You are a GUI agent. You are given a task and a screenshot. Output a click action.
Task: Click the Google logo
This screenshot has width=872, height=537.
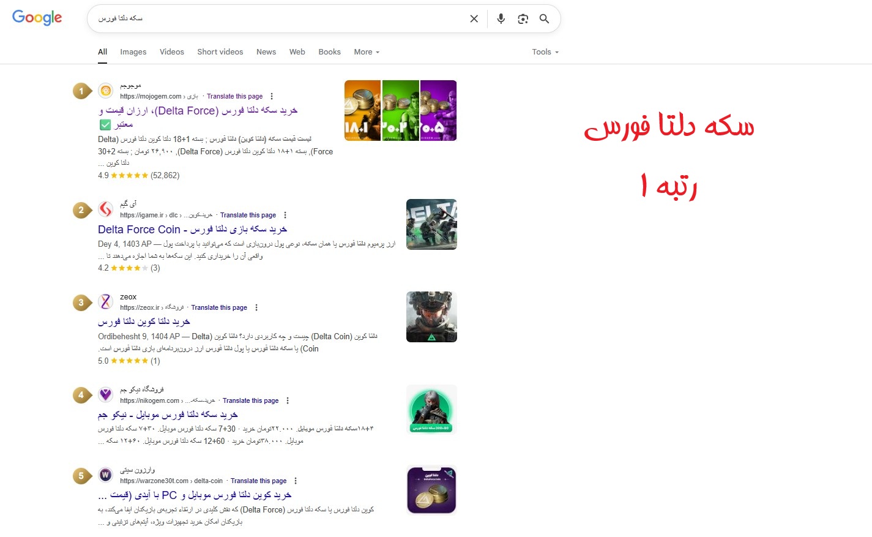pyautogui.click(x=37, y=18)
